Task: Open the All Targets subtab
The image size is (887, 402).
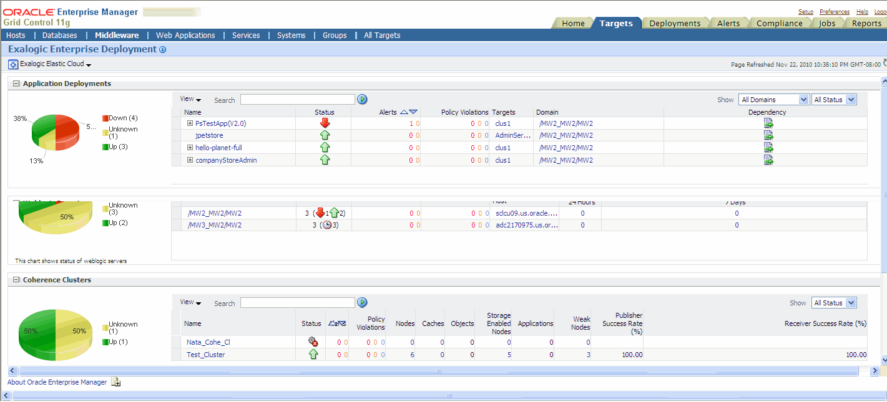Action: [x=382, y=36]
